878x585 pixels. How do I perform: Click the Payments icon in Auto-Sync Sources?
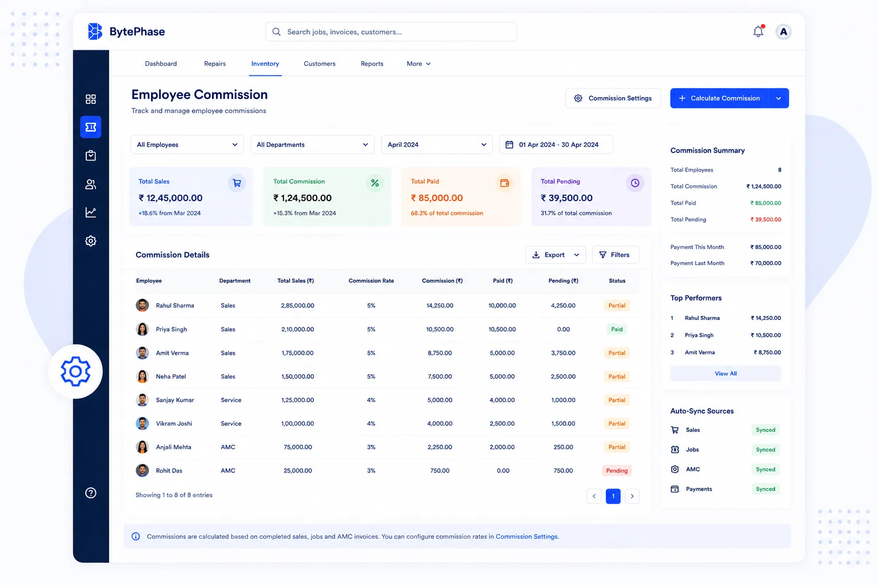tap(675, 489)
